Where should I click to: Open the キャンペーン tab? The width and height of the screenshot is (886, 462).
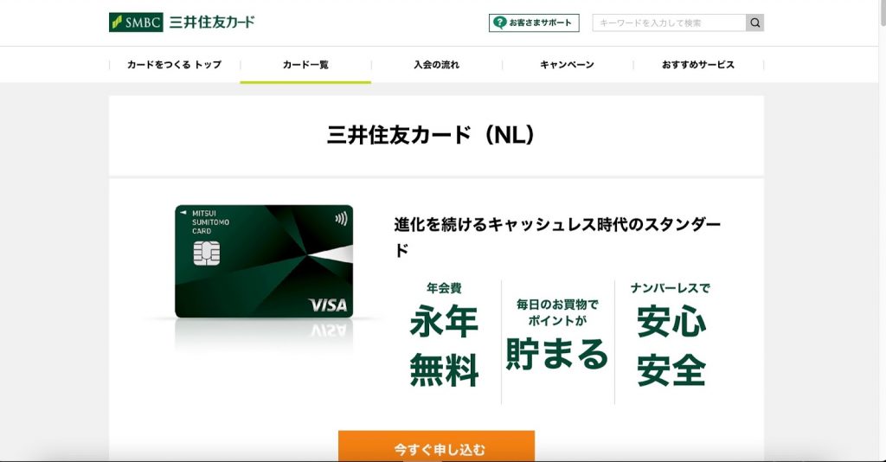point(568,65)
